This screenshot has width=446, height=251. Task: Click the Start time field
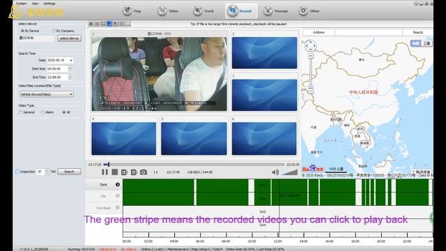click(57, 69)
